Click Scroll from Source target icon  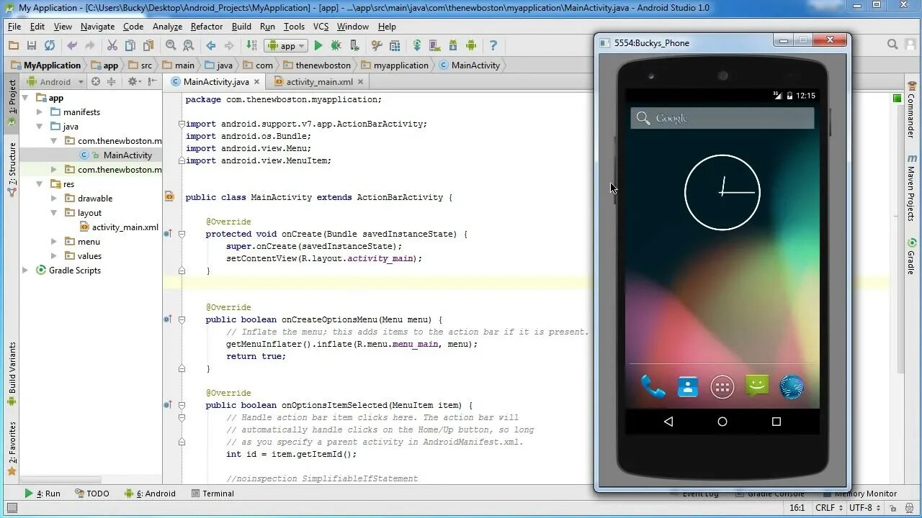click(x=96, y=81)
